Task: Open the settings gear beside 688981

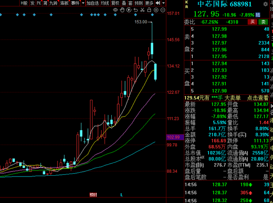Action: [265, 4]
